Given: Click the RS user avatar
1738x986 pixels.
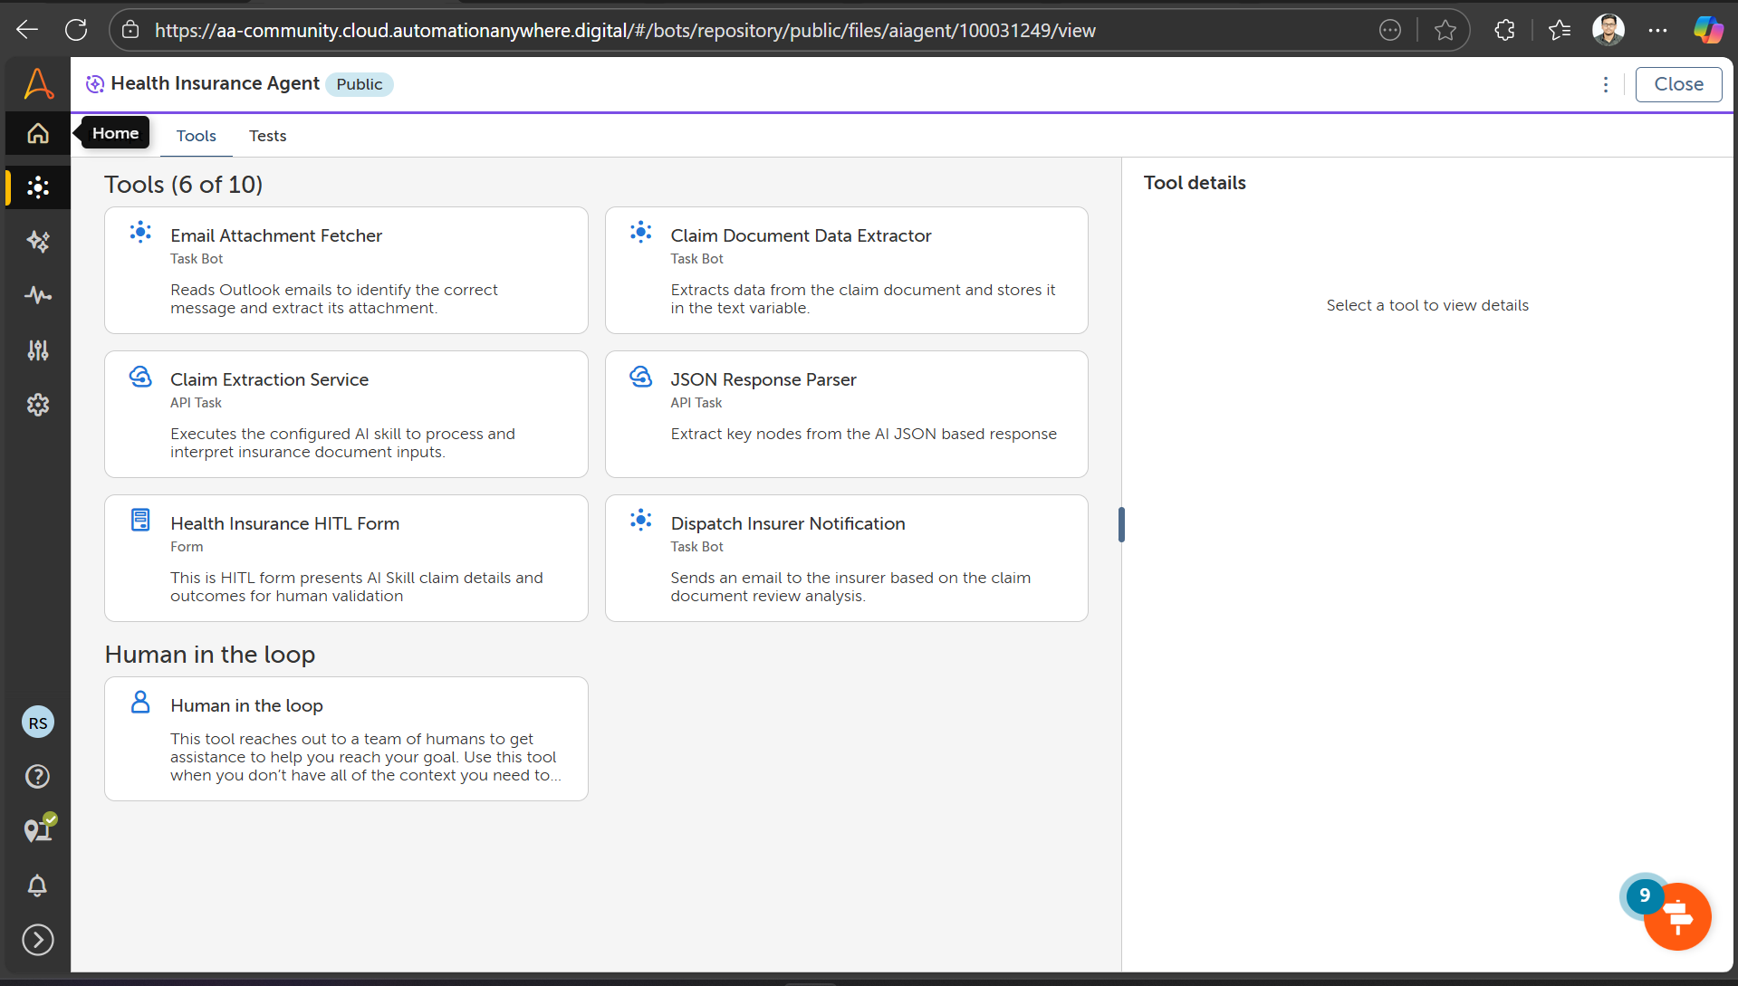Looking at the screenshot, I should point(38,723).
